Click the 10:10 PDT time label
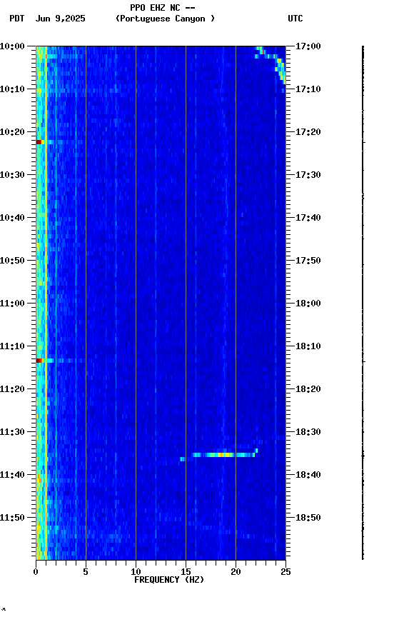This screenshot has width=394, height=617. [12, 89]
